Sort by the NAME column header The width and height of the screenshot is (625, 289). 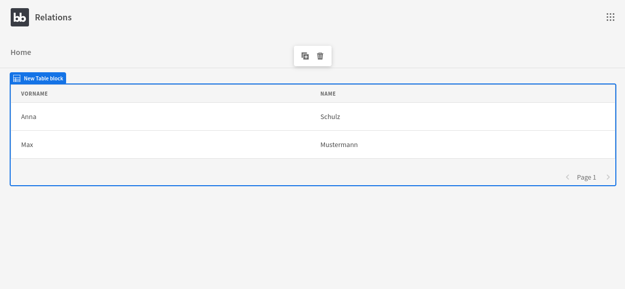click(328, 94)
